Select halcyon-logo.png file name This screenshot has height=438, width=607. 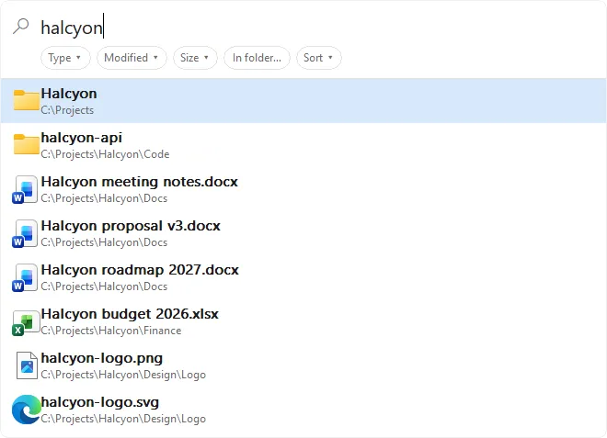click(x=102, y=358)
